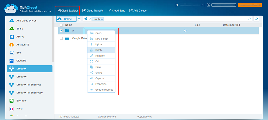Image resolution: width=268 pixels, height=120 pixels.
Task: Click the orange button at top right
Action: 250,5
